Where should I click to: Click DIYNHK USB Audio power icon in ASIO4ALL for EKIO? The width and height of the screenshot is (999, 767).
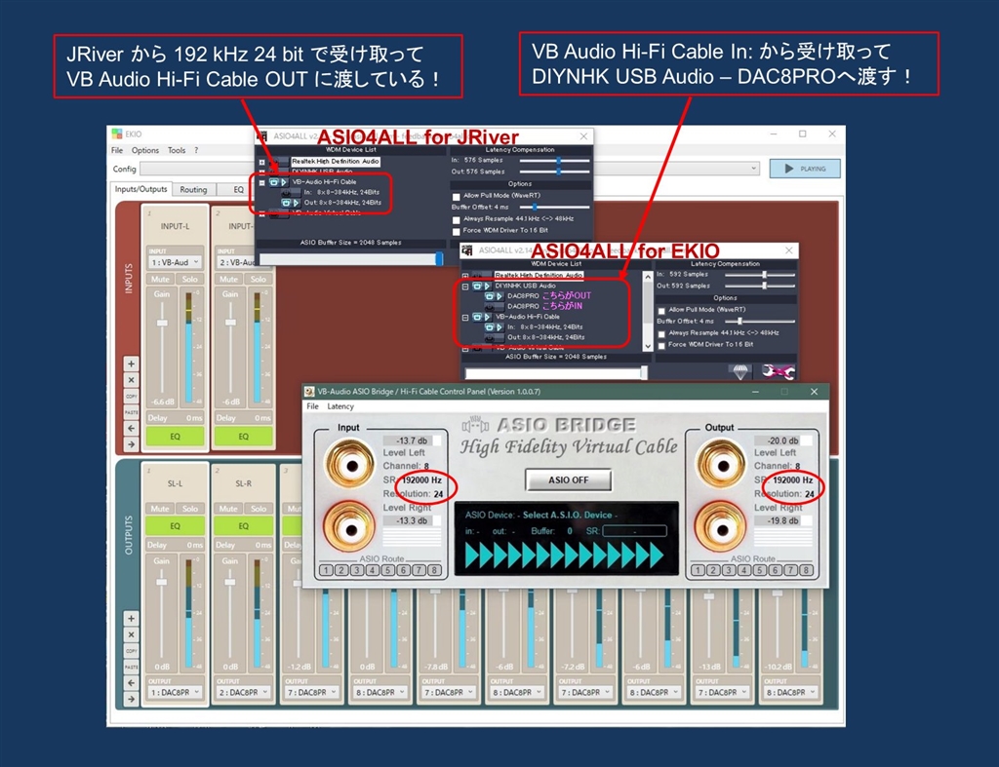[477, 286]
